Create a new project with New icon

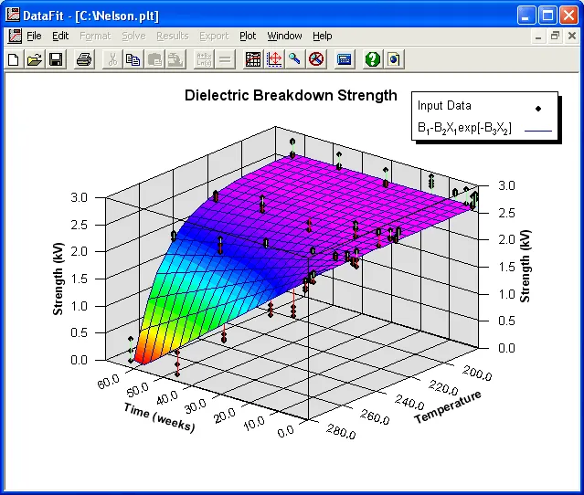tap(14, 59)
